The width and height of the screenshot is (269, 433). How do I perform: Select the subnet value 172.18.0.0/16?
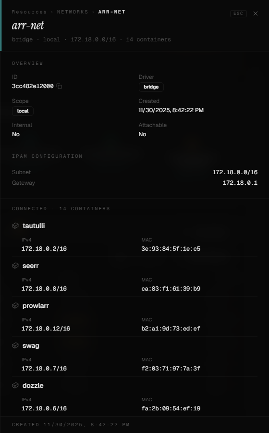(x=235, y=172)
